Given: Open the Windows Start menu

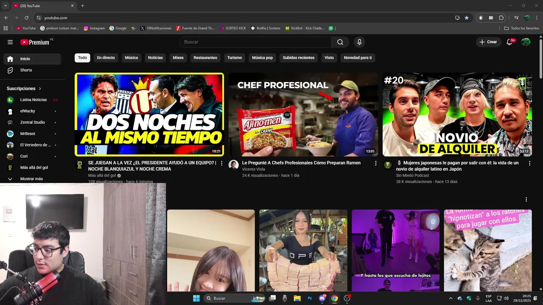Looking at the screenshot, I should coord(196,298).
